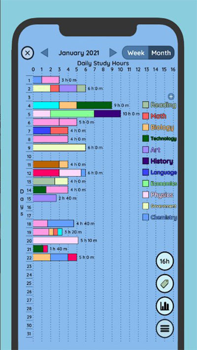Add a new subject with plus icon

(x=171, y=96)
